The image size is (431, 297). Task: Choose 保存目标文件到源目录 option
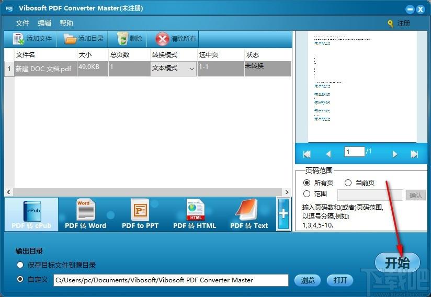click(20, 265)
